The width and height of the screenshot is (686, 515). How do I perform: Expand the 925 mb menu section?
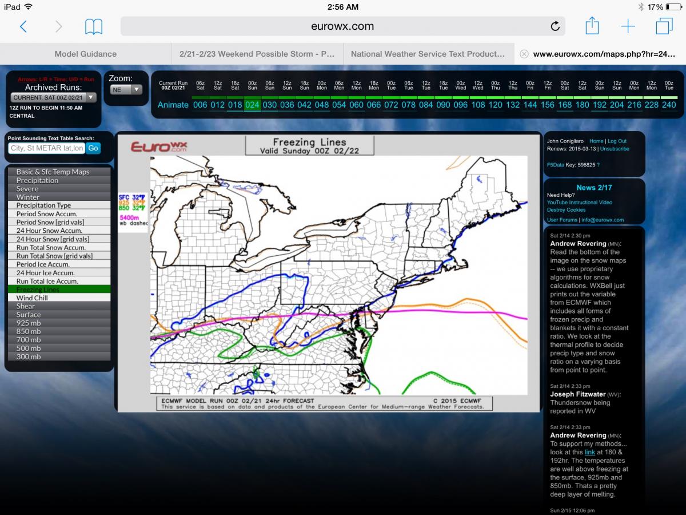pyautogui.click(x=59, y=323)
